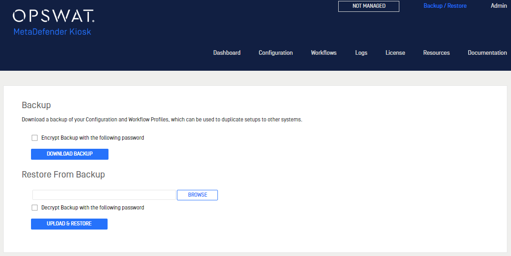Go to Workflows page
The image size is (511, 256).
(x=324, y=53)
